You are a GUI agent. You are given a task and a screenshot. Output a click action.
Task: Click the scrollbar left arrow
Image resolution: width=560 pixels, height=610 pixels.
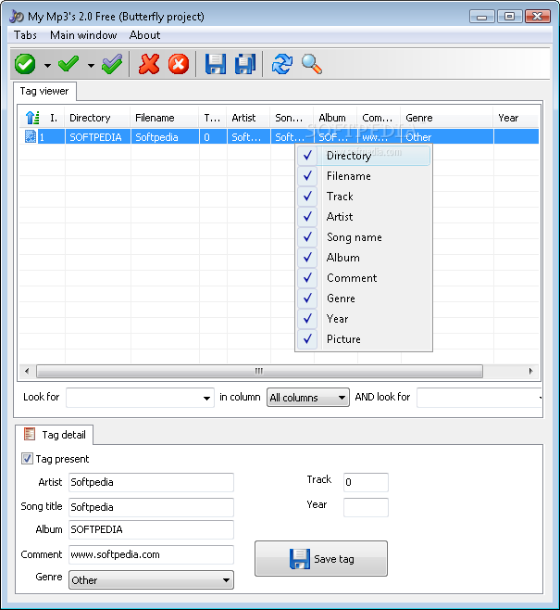tap(27, 371)
